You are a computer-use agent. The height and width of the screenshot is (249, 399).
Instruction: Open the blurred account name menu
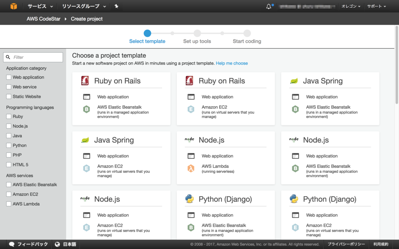(x=307, y=7)
